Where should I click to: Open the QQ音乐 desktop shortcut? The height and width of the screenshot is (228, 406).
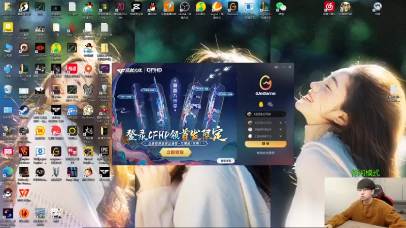pyautogui.click(x=200, y=9)
